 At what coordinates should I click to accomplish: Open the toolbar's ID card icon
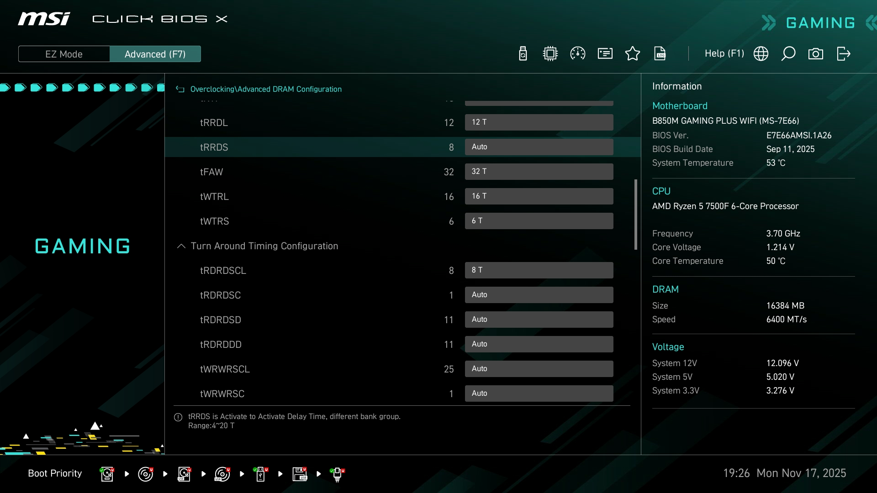(x=605, y=54)
